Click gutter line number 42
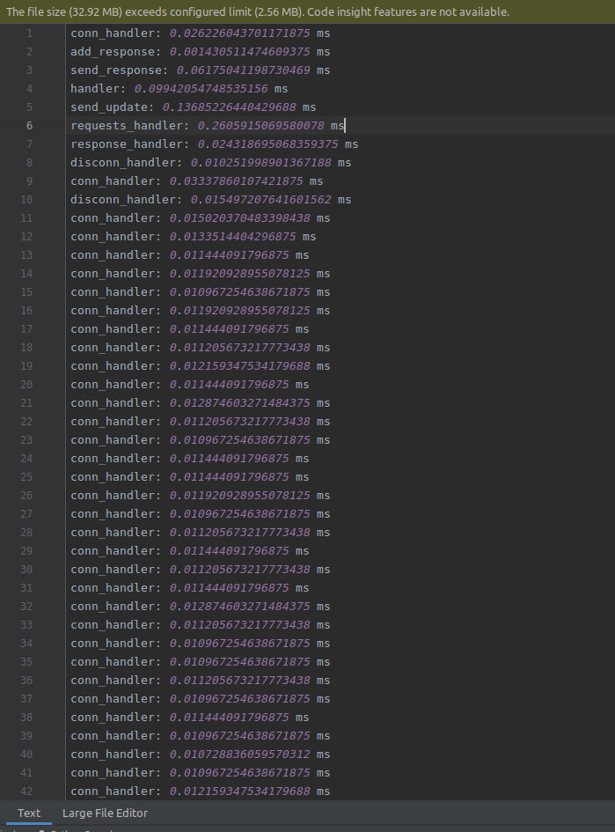 (x=26, y=792)
